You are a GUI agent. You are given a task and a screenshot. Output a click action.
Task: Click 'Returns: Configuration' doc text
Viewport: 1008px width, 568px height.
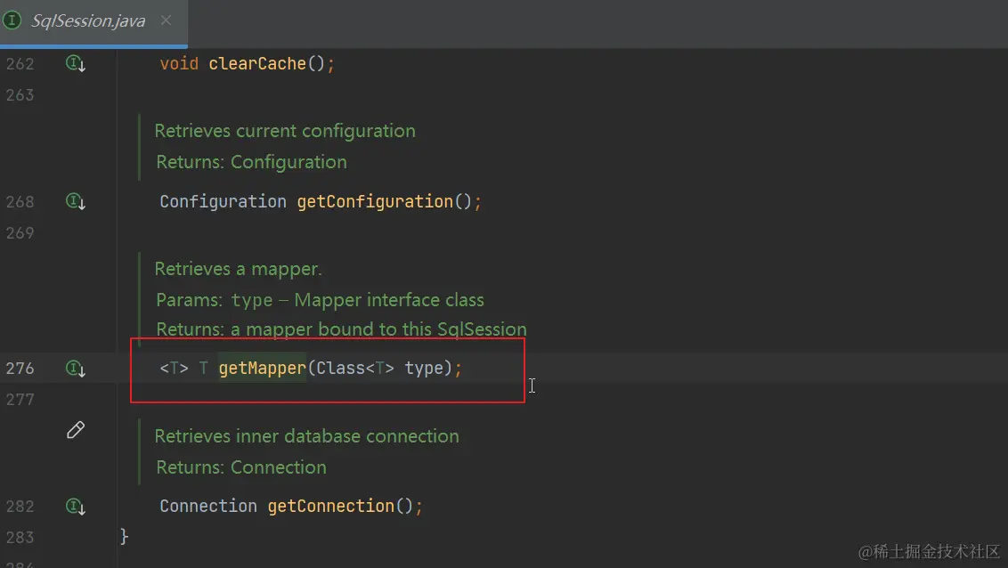251,162
